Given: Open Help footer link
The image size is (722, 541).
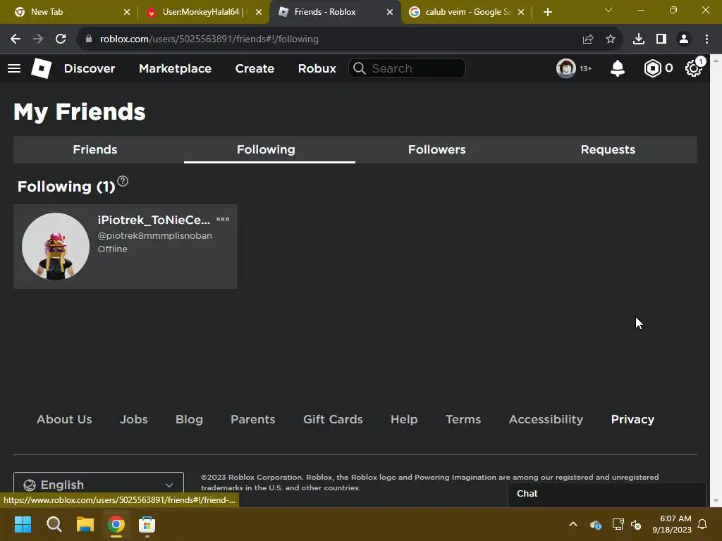Looking at the screenshot, I should (x=404, y=419).
